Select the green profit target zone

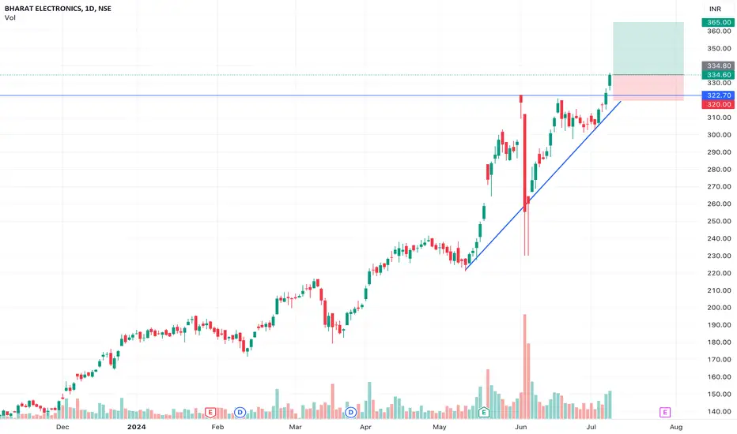pos(648,48)
